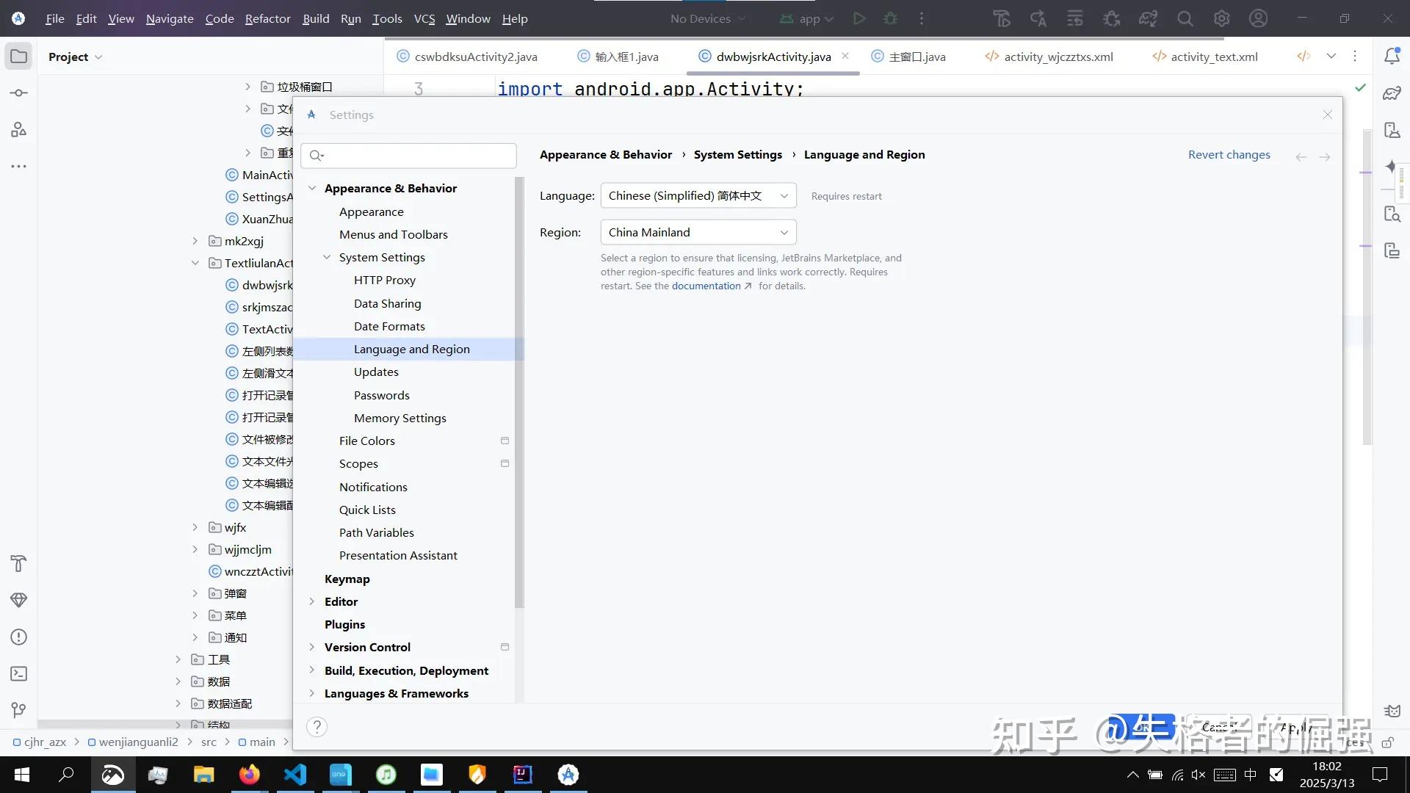
Task: Open the Commit tool window icon
Action: point(19,93)
